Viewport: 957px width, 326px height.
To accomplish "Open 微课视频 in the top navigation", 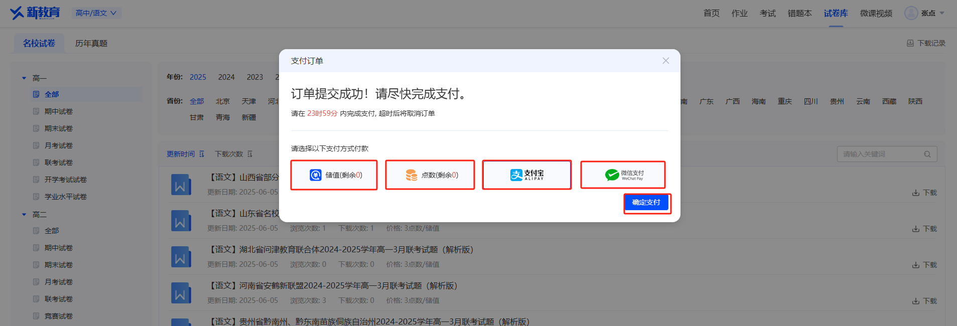I will (x=876, y=13).
